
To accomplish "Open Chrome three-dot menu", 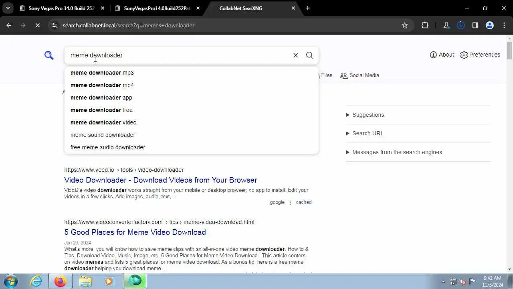I will point(504,25).
